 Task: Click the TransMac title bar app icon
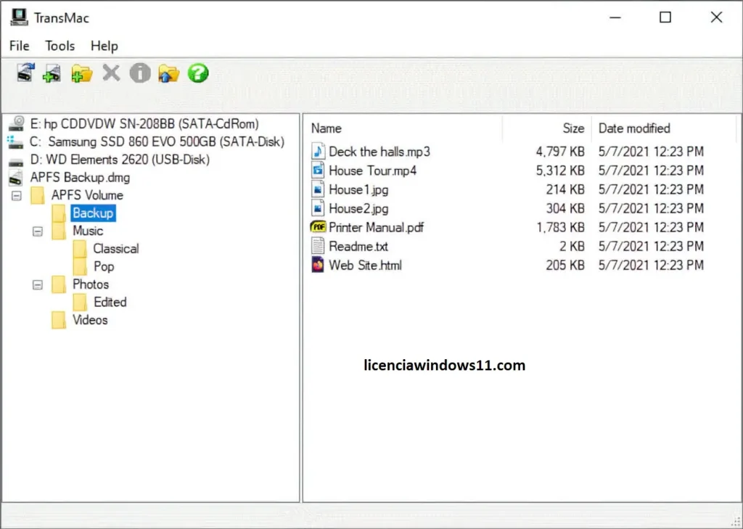pyautogui.click(x=19, y=17)
